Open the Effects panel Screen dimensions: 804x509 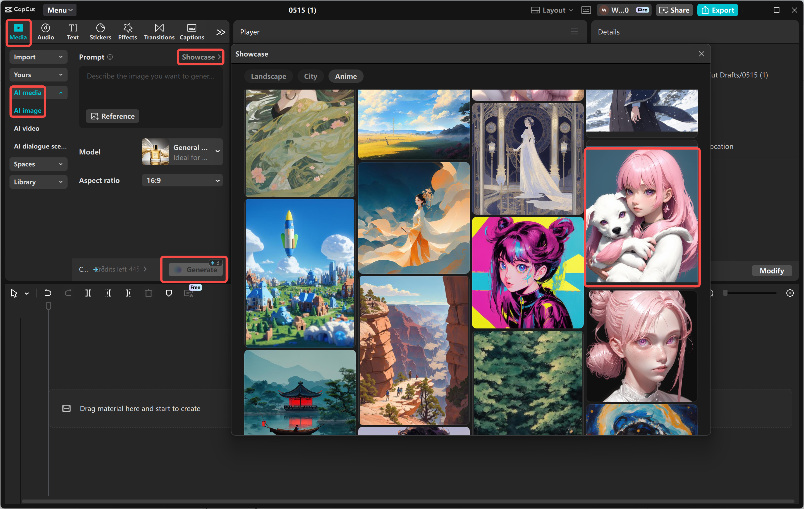coord(127,31)
